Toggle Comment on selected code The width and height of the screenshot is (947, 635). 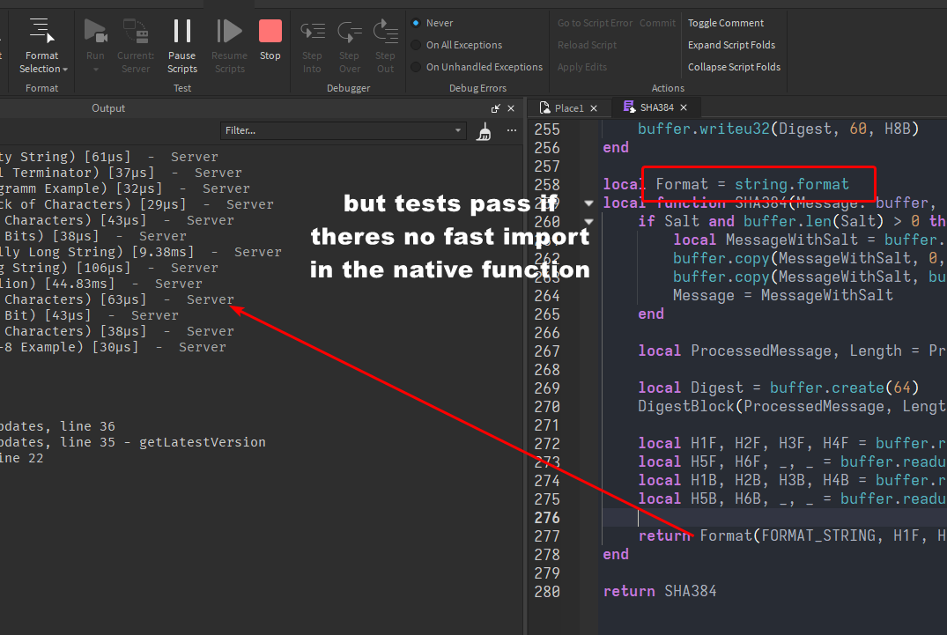click(725, 23)
